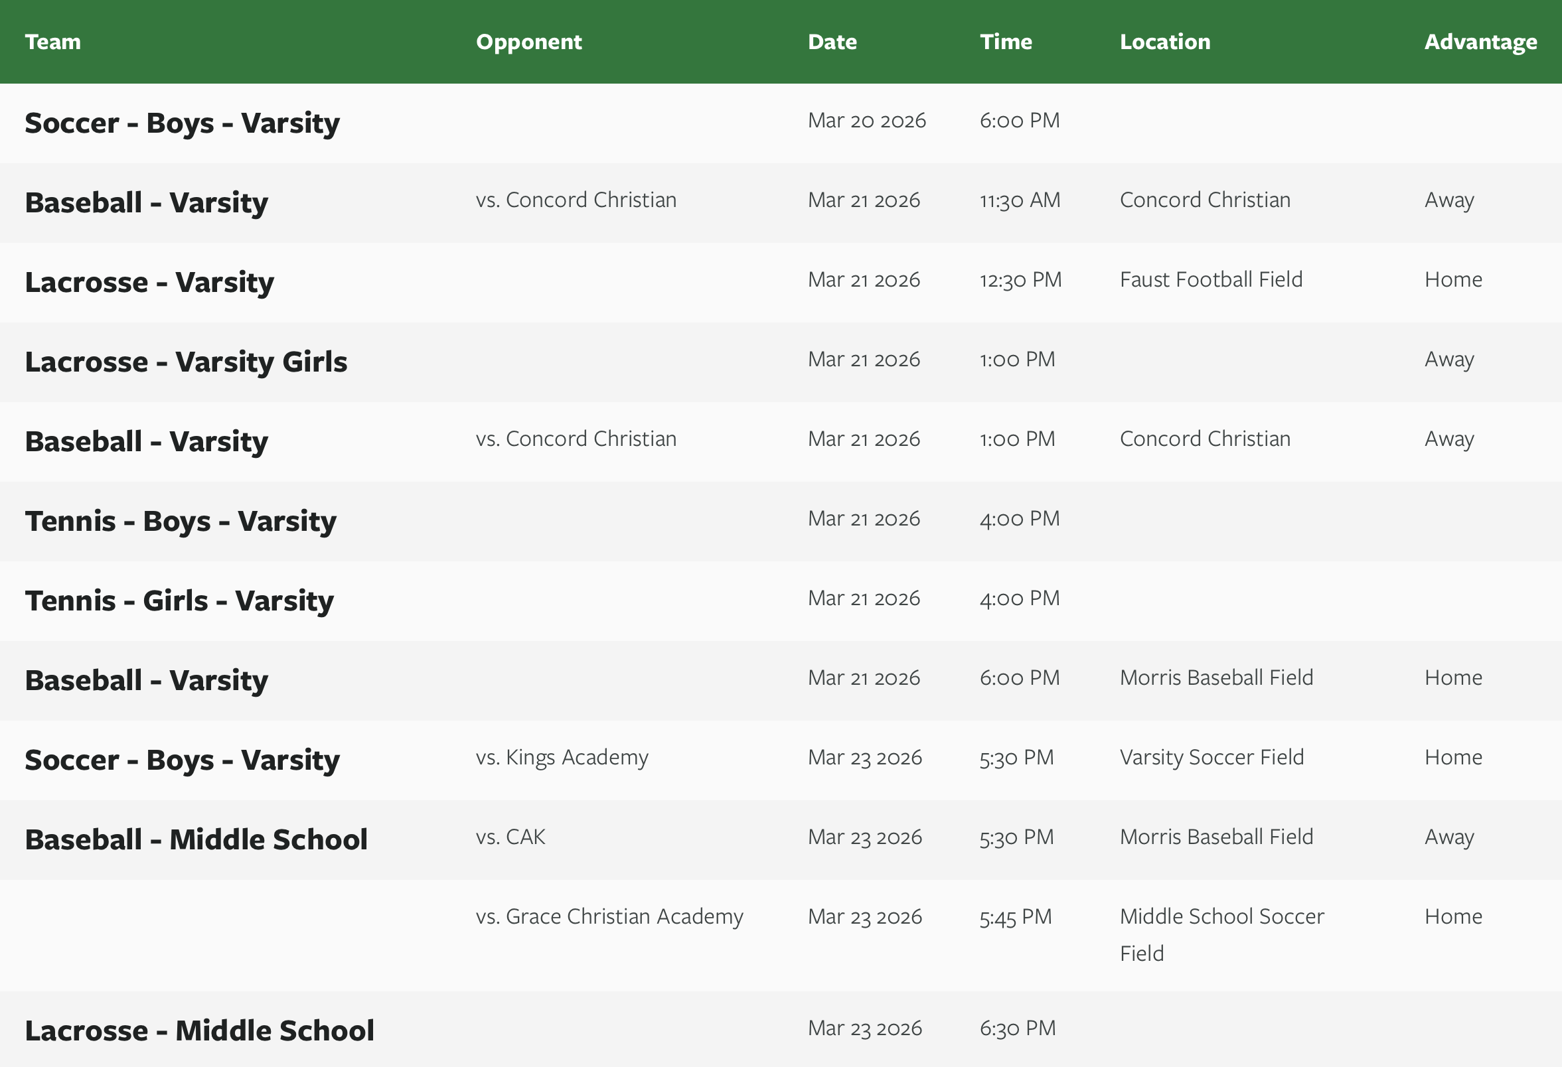Click the Varsity Soccer Field location
The image size is (1562, 1067).
[x=1211, y=757]
